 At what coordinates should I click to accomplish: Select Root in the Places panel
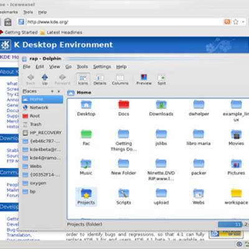pos(42,116)
